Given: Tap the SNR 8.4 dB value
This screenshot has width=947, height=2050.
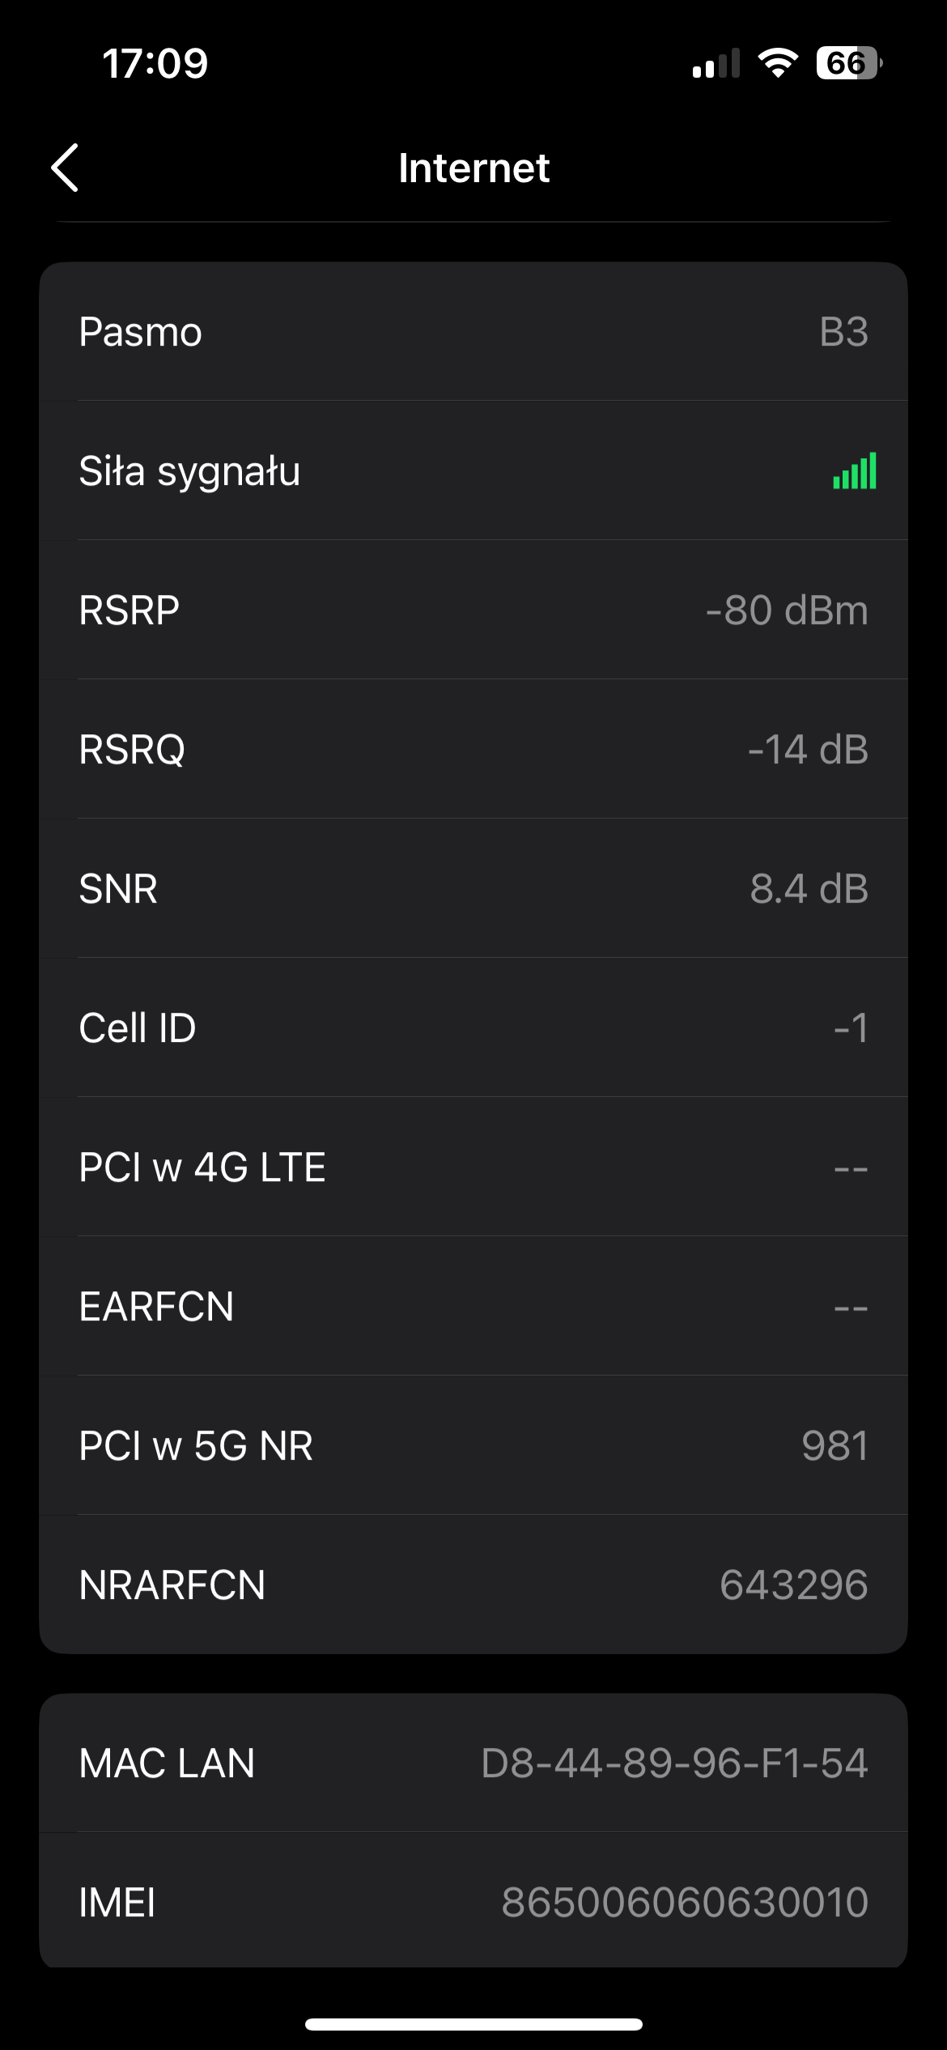Looking at the screenshot, I should 809,889.
